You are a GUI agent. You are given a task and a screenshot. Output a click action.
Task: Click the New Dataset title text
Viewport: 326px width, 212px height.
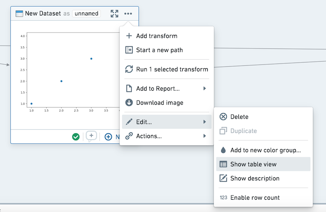click(x=43, y=14)
